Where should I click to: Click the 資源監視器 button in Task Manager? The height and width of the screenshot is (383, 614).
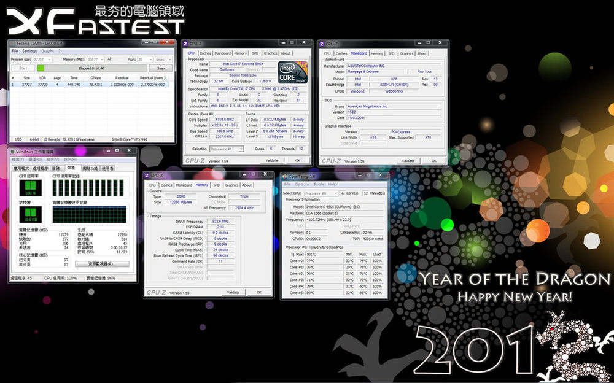[x=102, y=264]
